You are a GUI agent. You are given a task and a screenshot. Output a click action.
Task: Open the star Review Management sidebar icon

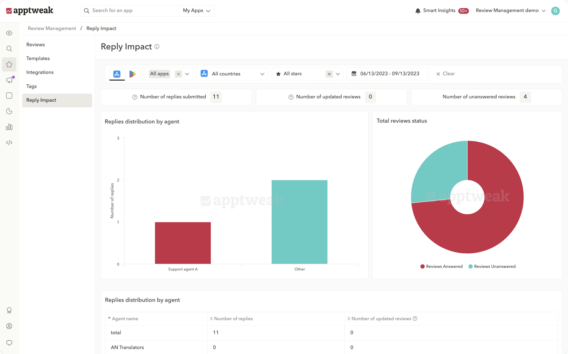[x=9, y=64]
